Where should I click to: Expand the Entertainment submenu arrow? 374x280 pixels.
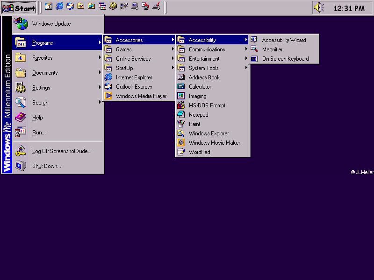click(246, 58)
